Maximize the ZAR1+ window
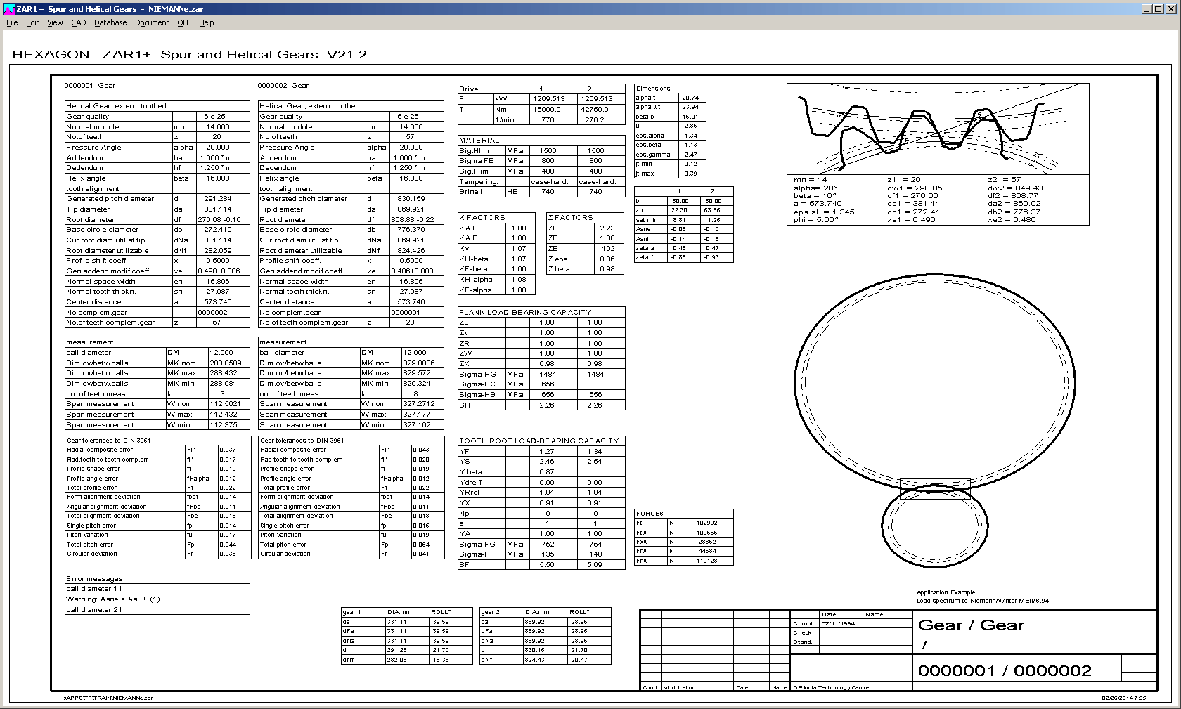 [1159, 9]
